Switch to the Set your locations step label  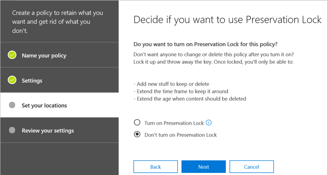point(44,106)
